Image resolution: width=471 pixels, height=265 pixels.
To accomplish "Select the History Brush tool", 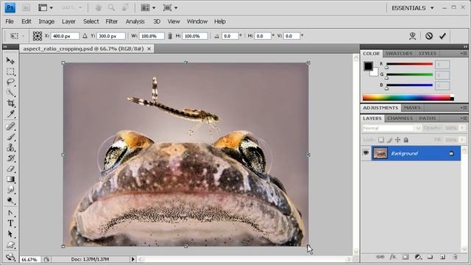I will click(10, 158).
